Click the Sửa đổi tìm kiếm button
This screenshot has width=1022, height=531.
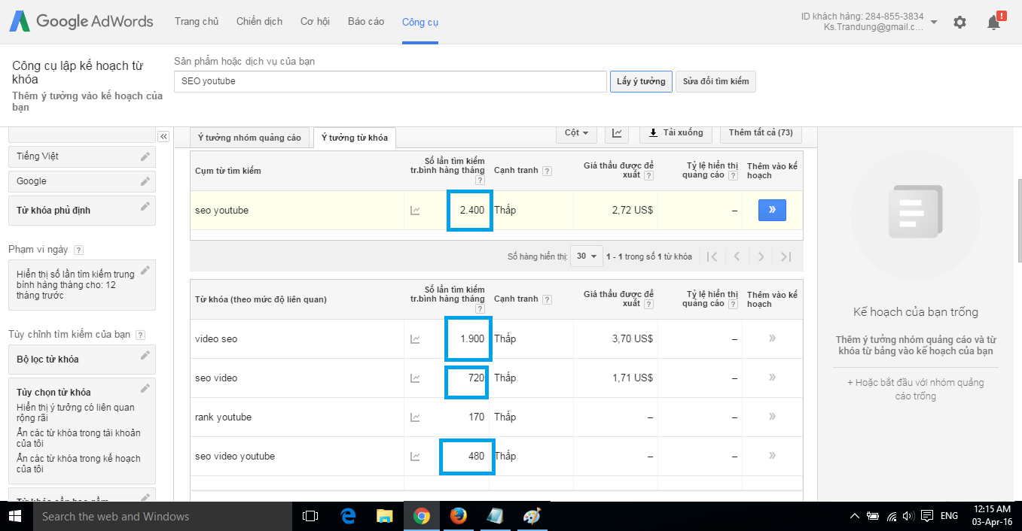[x=715, y=81]
